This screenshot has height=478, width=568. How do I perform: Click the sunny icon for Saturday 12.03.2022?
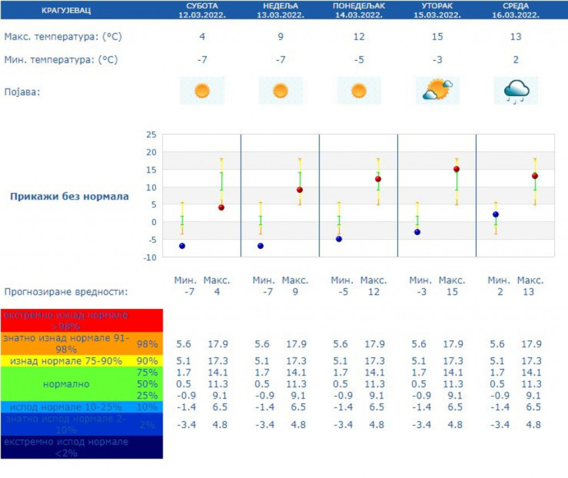[x=202, y=91]
